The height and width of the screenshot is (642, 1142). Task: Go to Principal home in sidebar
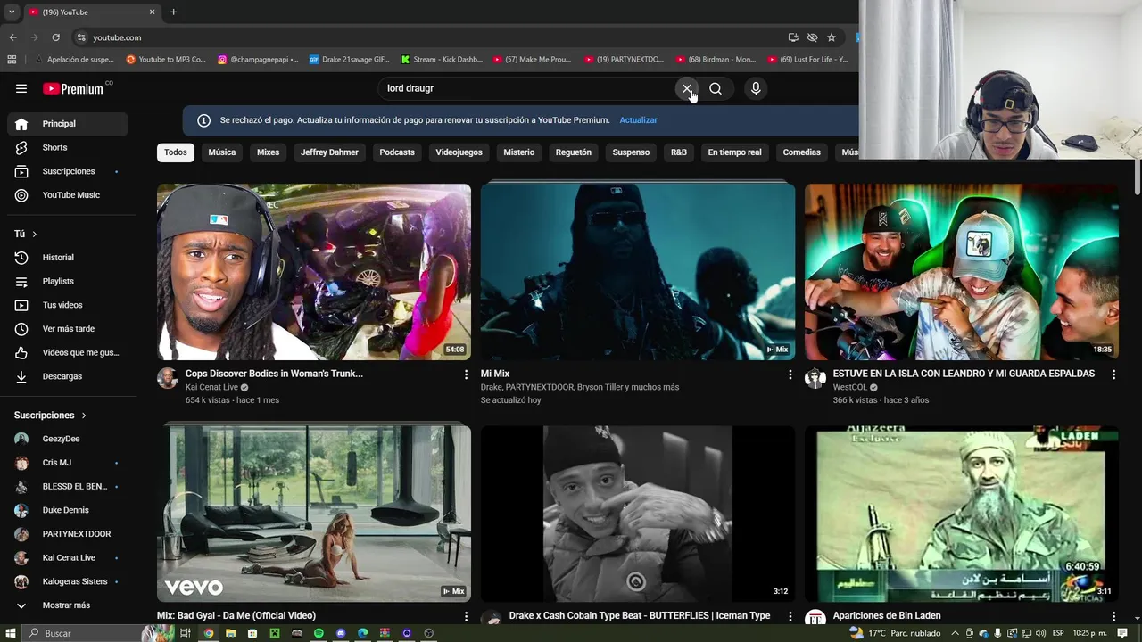68,124
